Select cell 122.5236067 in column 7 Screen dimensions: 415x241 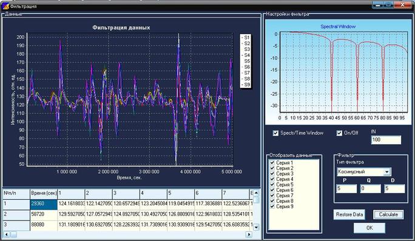tap(235, 204)
